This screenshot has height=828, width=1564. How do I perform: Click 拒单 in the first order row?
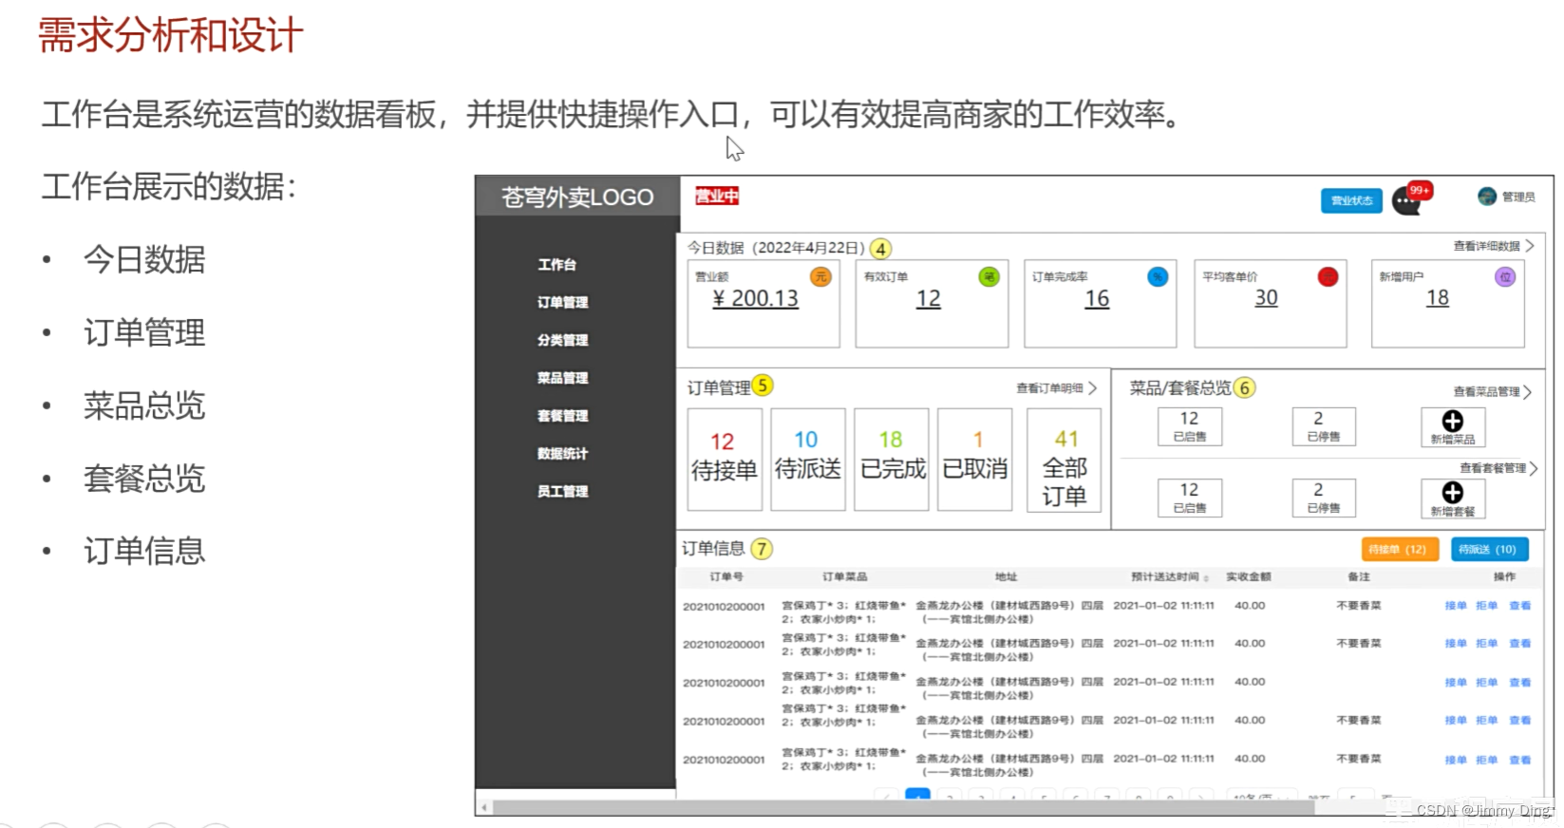1487,606
